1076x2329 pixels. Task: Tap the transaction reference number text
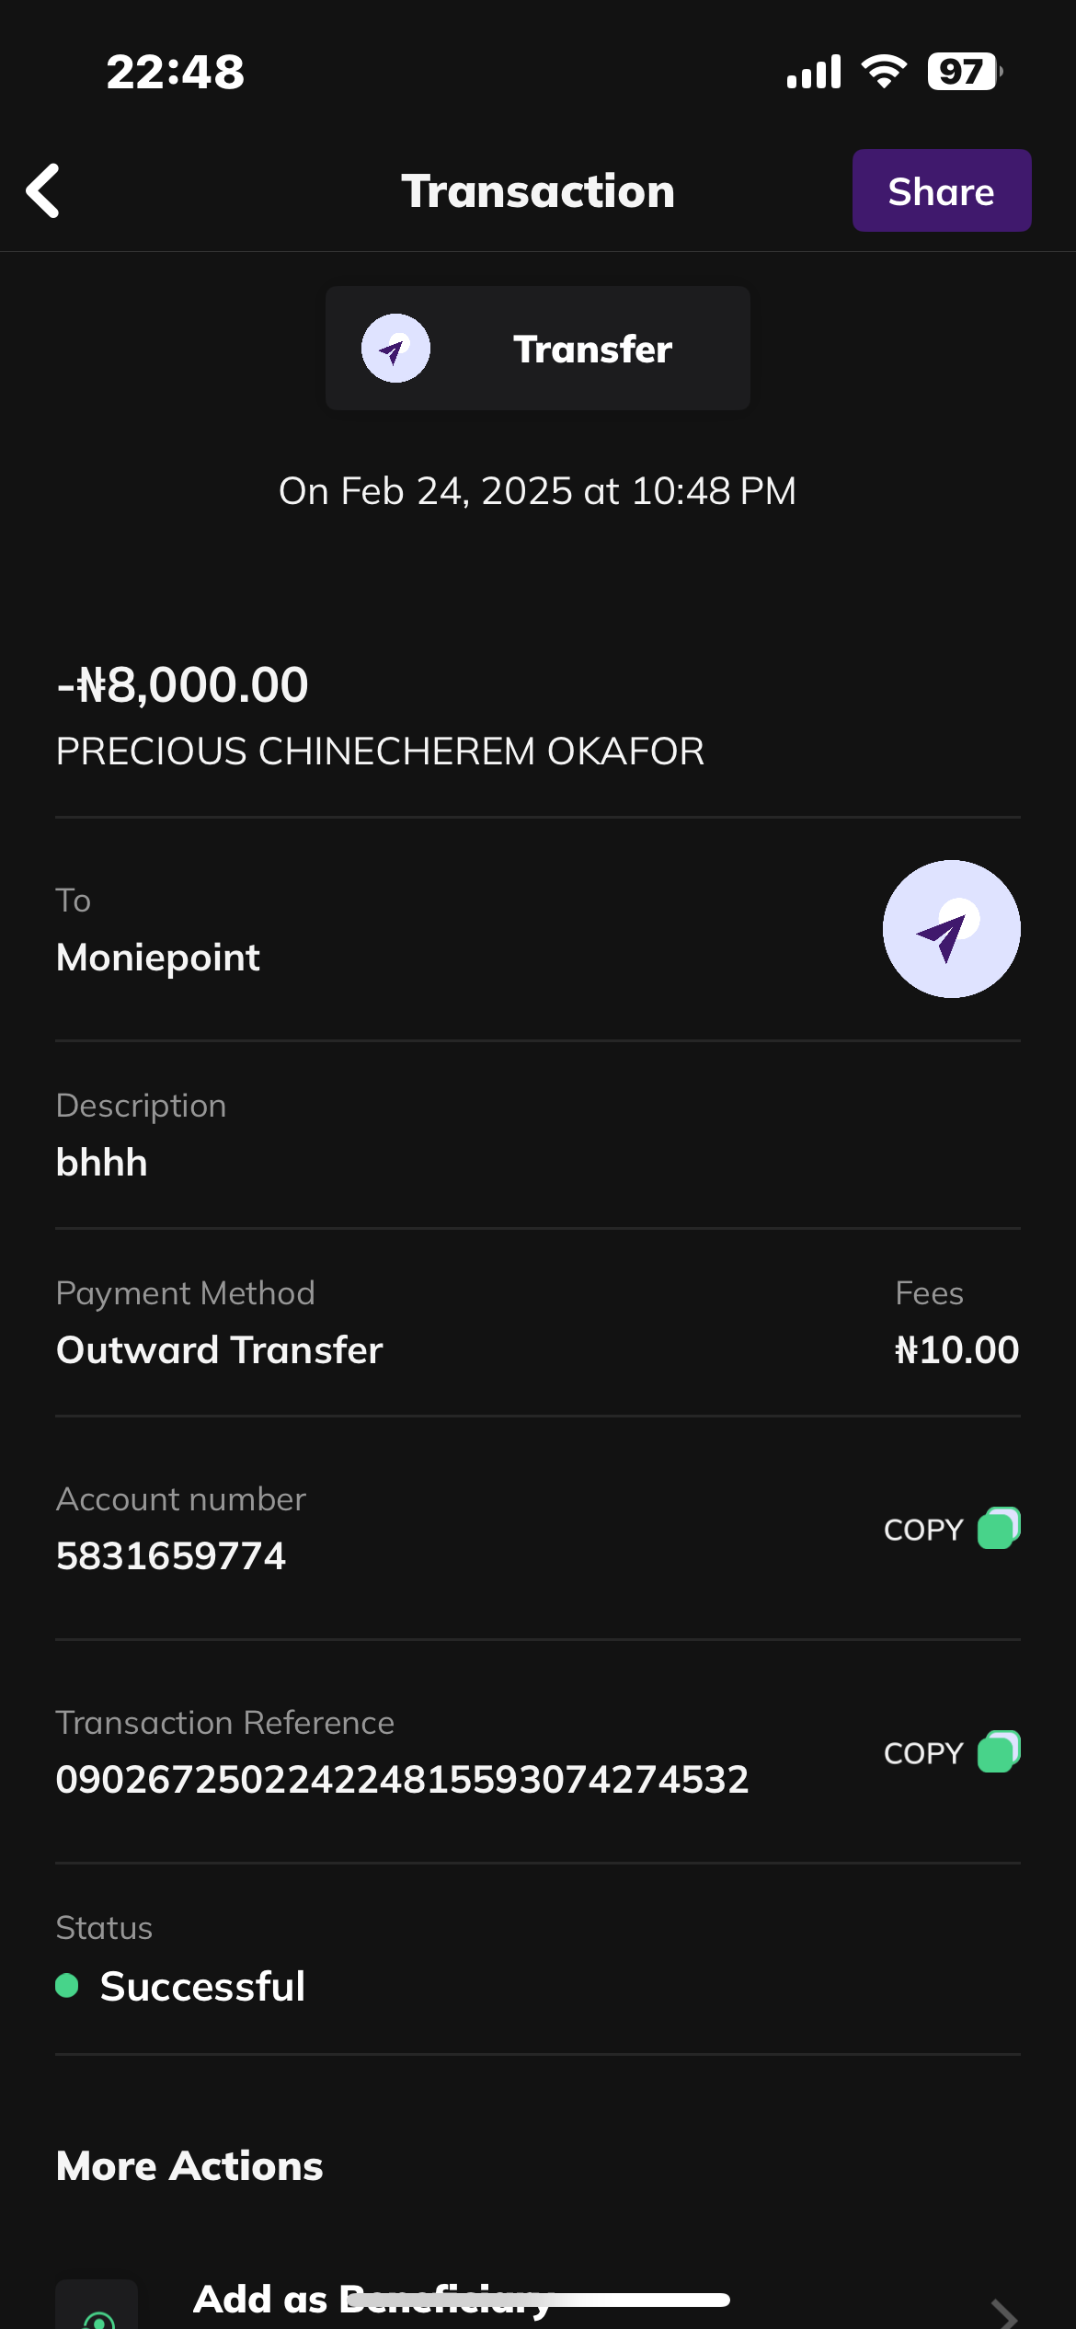click(402, 1780)
